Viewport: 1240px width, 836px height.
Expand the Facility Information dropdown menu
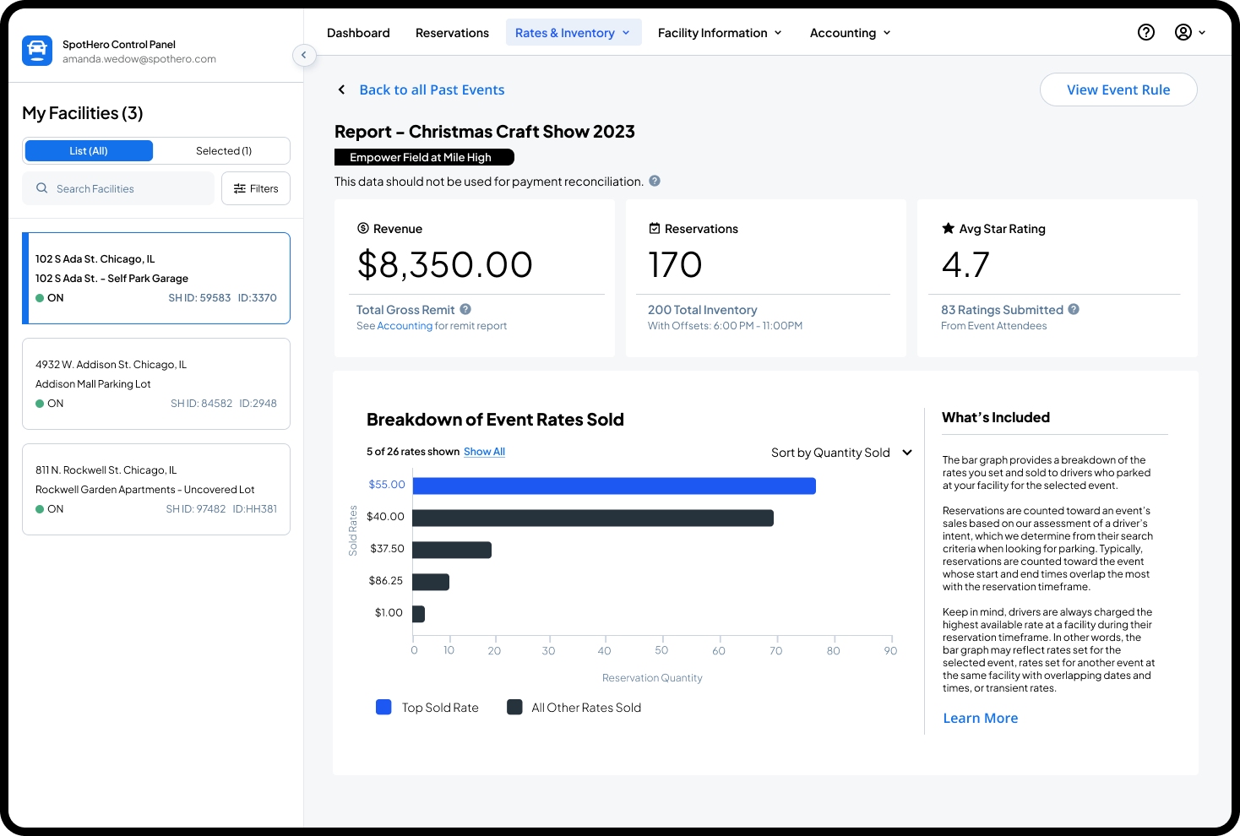(720, 32)
